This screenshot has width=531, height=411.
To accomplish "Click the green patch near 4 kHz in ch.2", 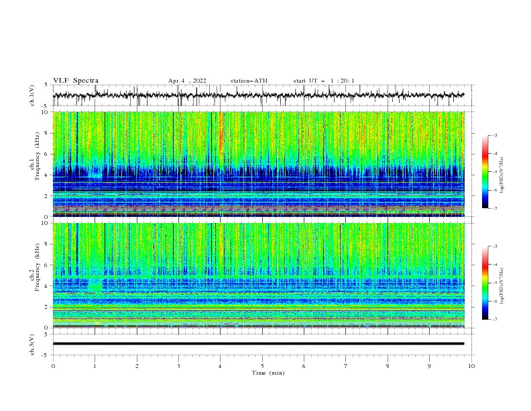I will coord(95,285).
